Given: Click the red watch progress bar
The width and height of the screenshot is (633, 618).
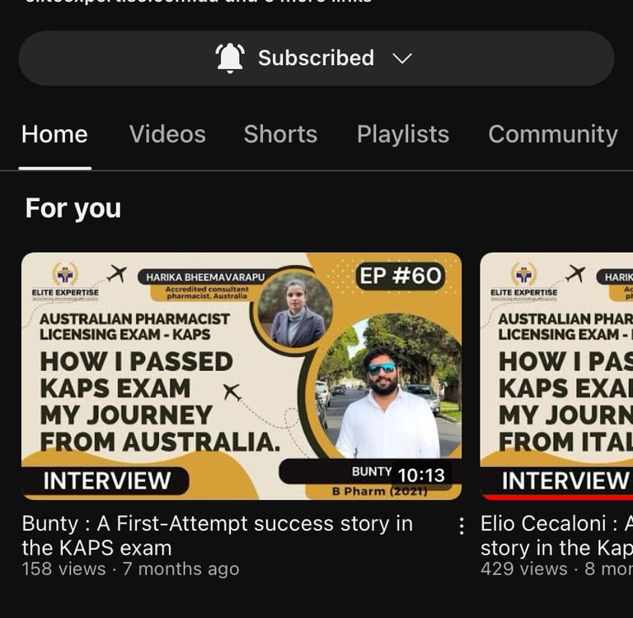Looking at the screenshot, I should click(x=557, y=498).
